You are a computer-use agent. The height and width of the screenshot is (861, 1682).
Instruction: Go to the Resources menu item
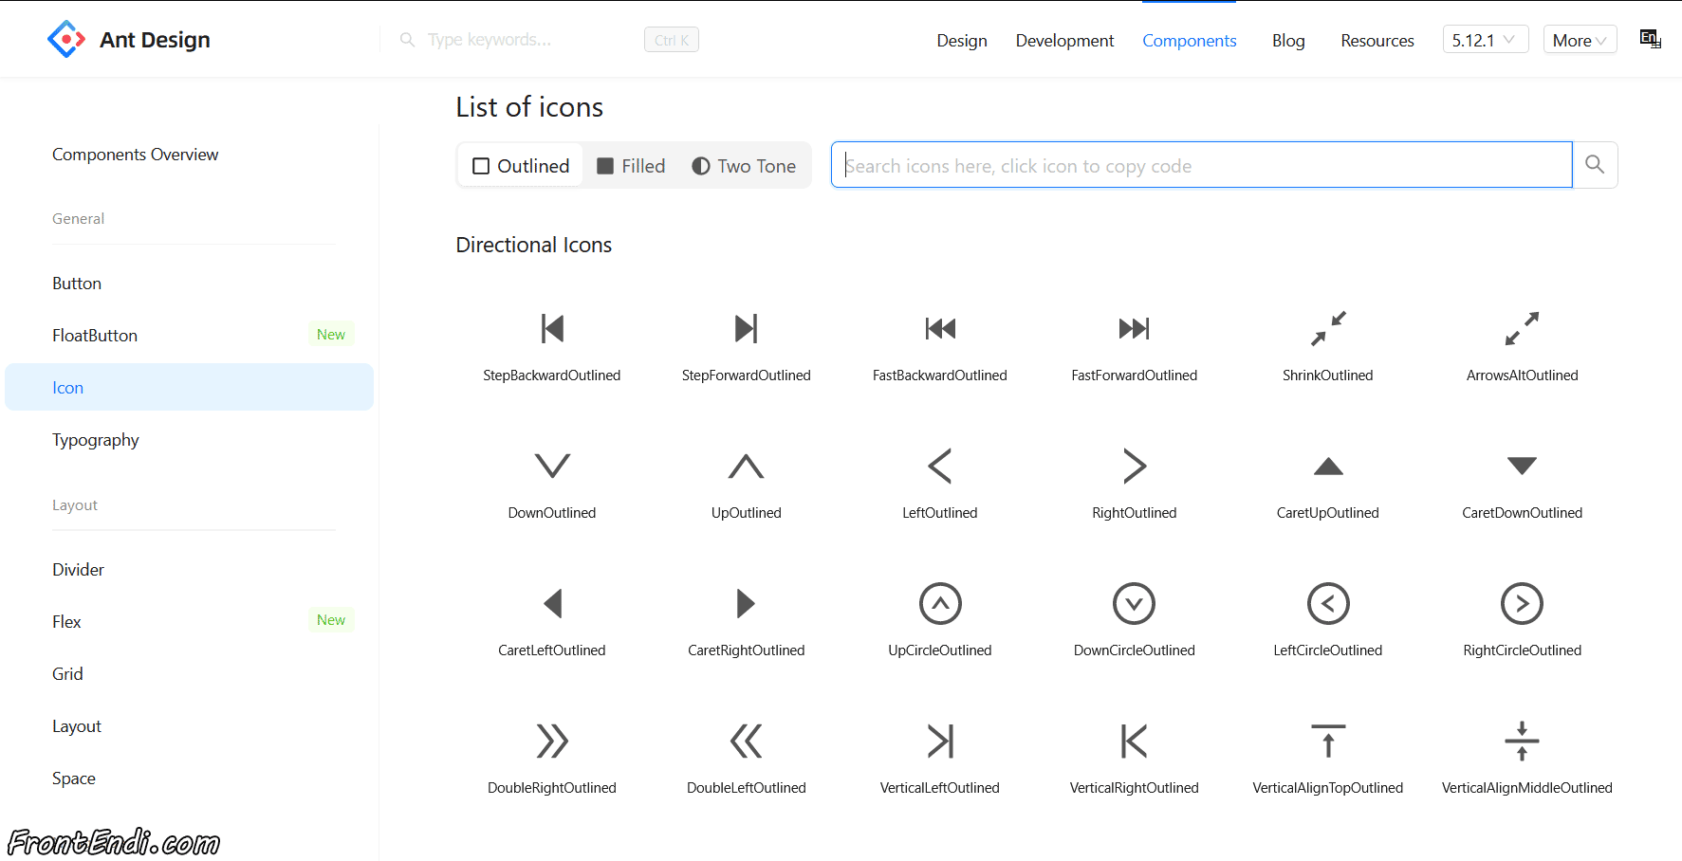tap(1377, 41)
